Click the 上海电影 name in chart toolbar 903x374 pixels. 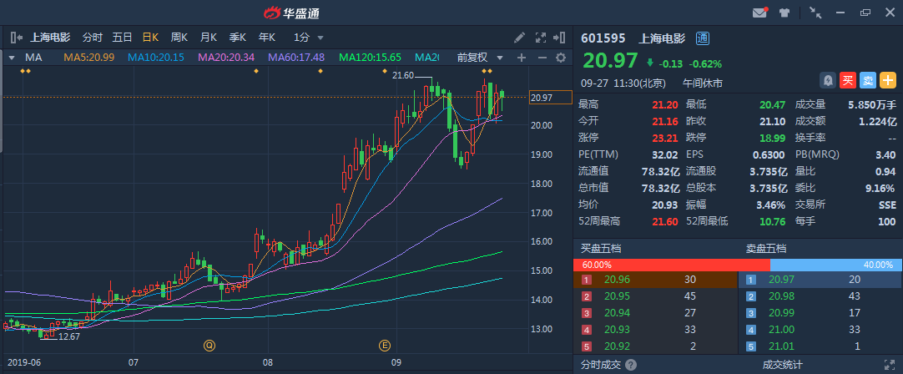[50, 38]
